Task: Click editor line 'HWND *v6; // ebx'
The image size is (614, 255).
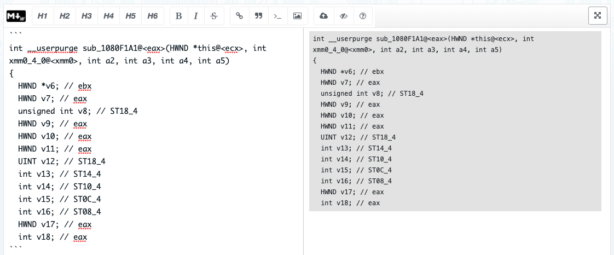Action: (55, 86)
